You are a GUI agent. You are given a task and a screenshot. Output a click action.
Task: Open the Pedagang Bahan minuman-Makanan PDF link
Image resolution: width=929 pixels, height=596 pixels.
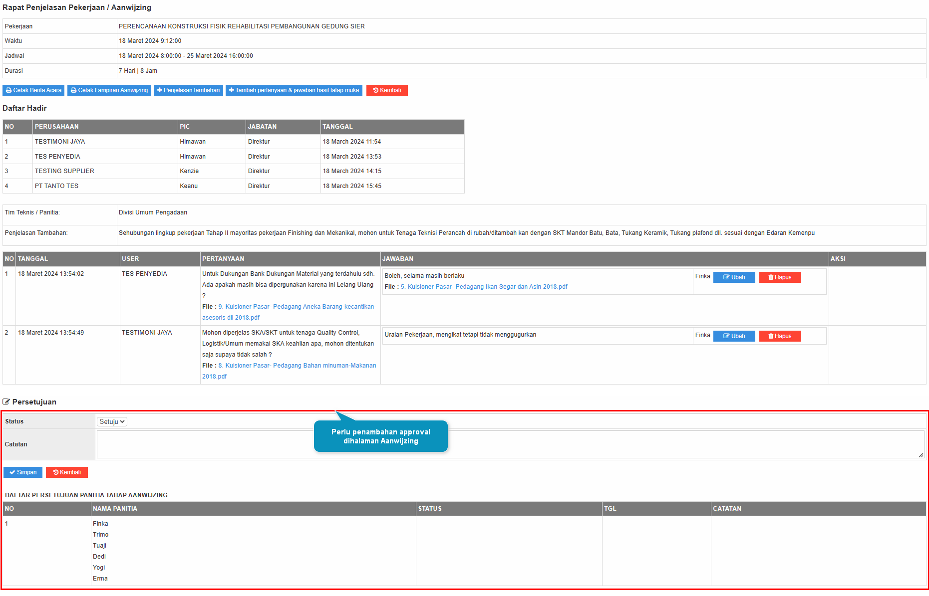297,366
